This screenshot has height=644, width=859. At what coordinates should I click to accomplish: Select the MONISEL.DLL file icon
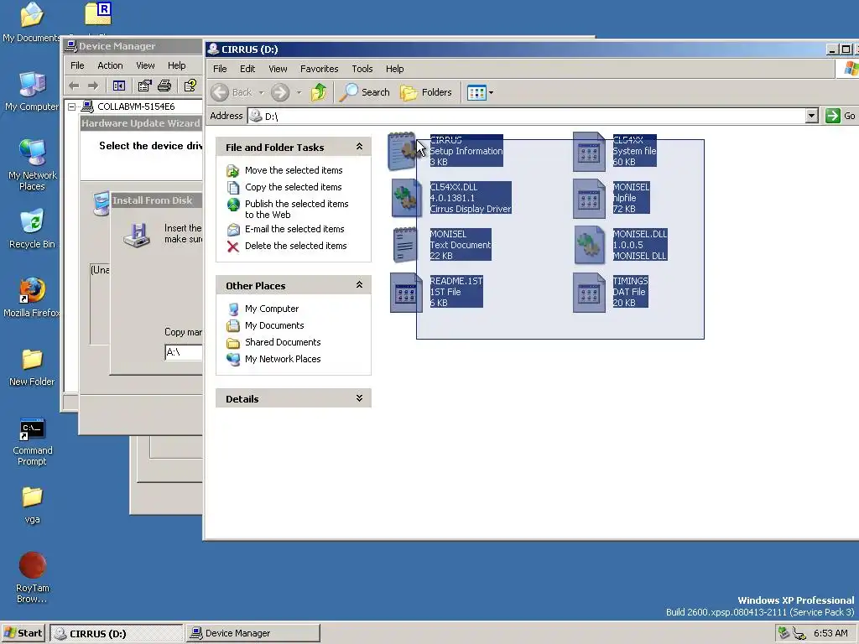click(589, 245)
